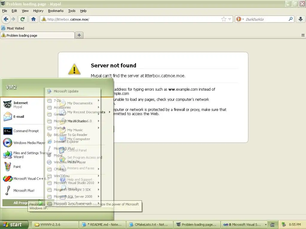Open the File menu
The width and height of the screenshot is (306, 229).
pos(4,11)
